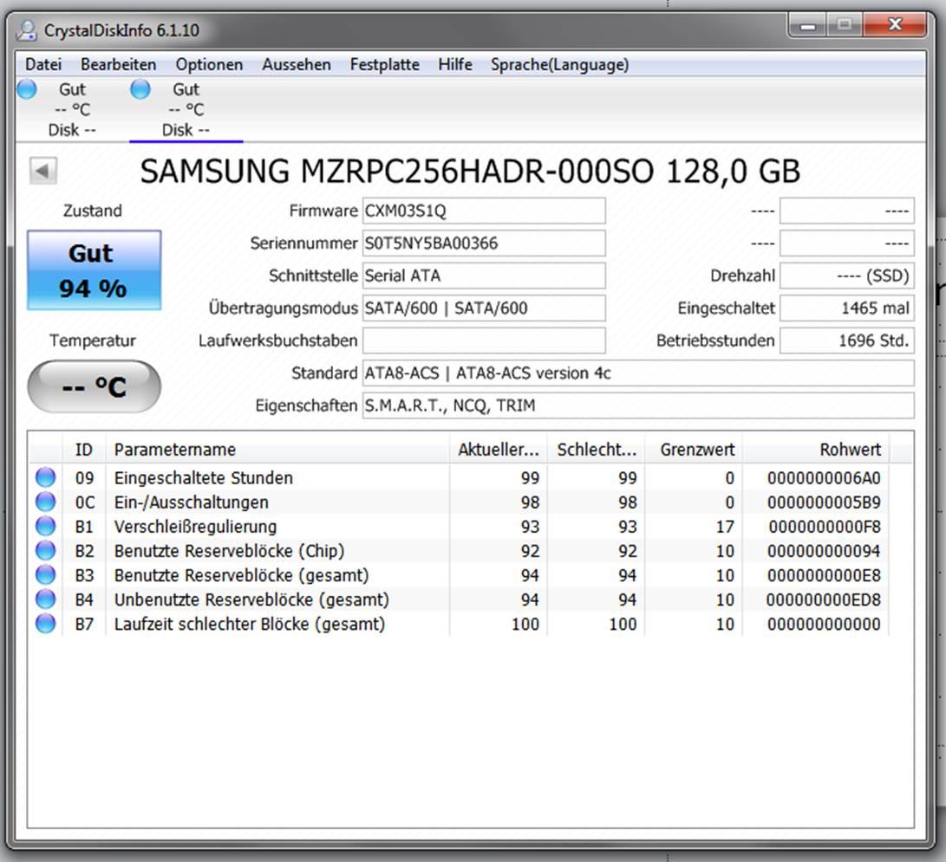946x862 pixels.
Task: Select row Verschleißregulierung
Action: (459, 527)
